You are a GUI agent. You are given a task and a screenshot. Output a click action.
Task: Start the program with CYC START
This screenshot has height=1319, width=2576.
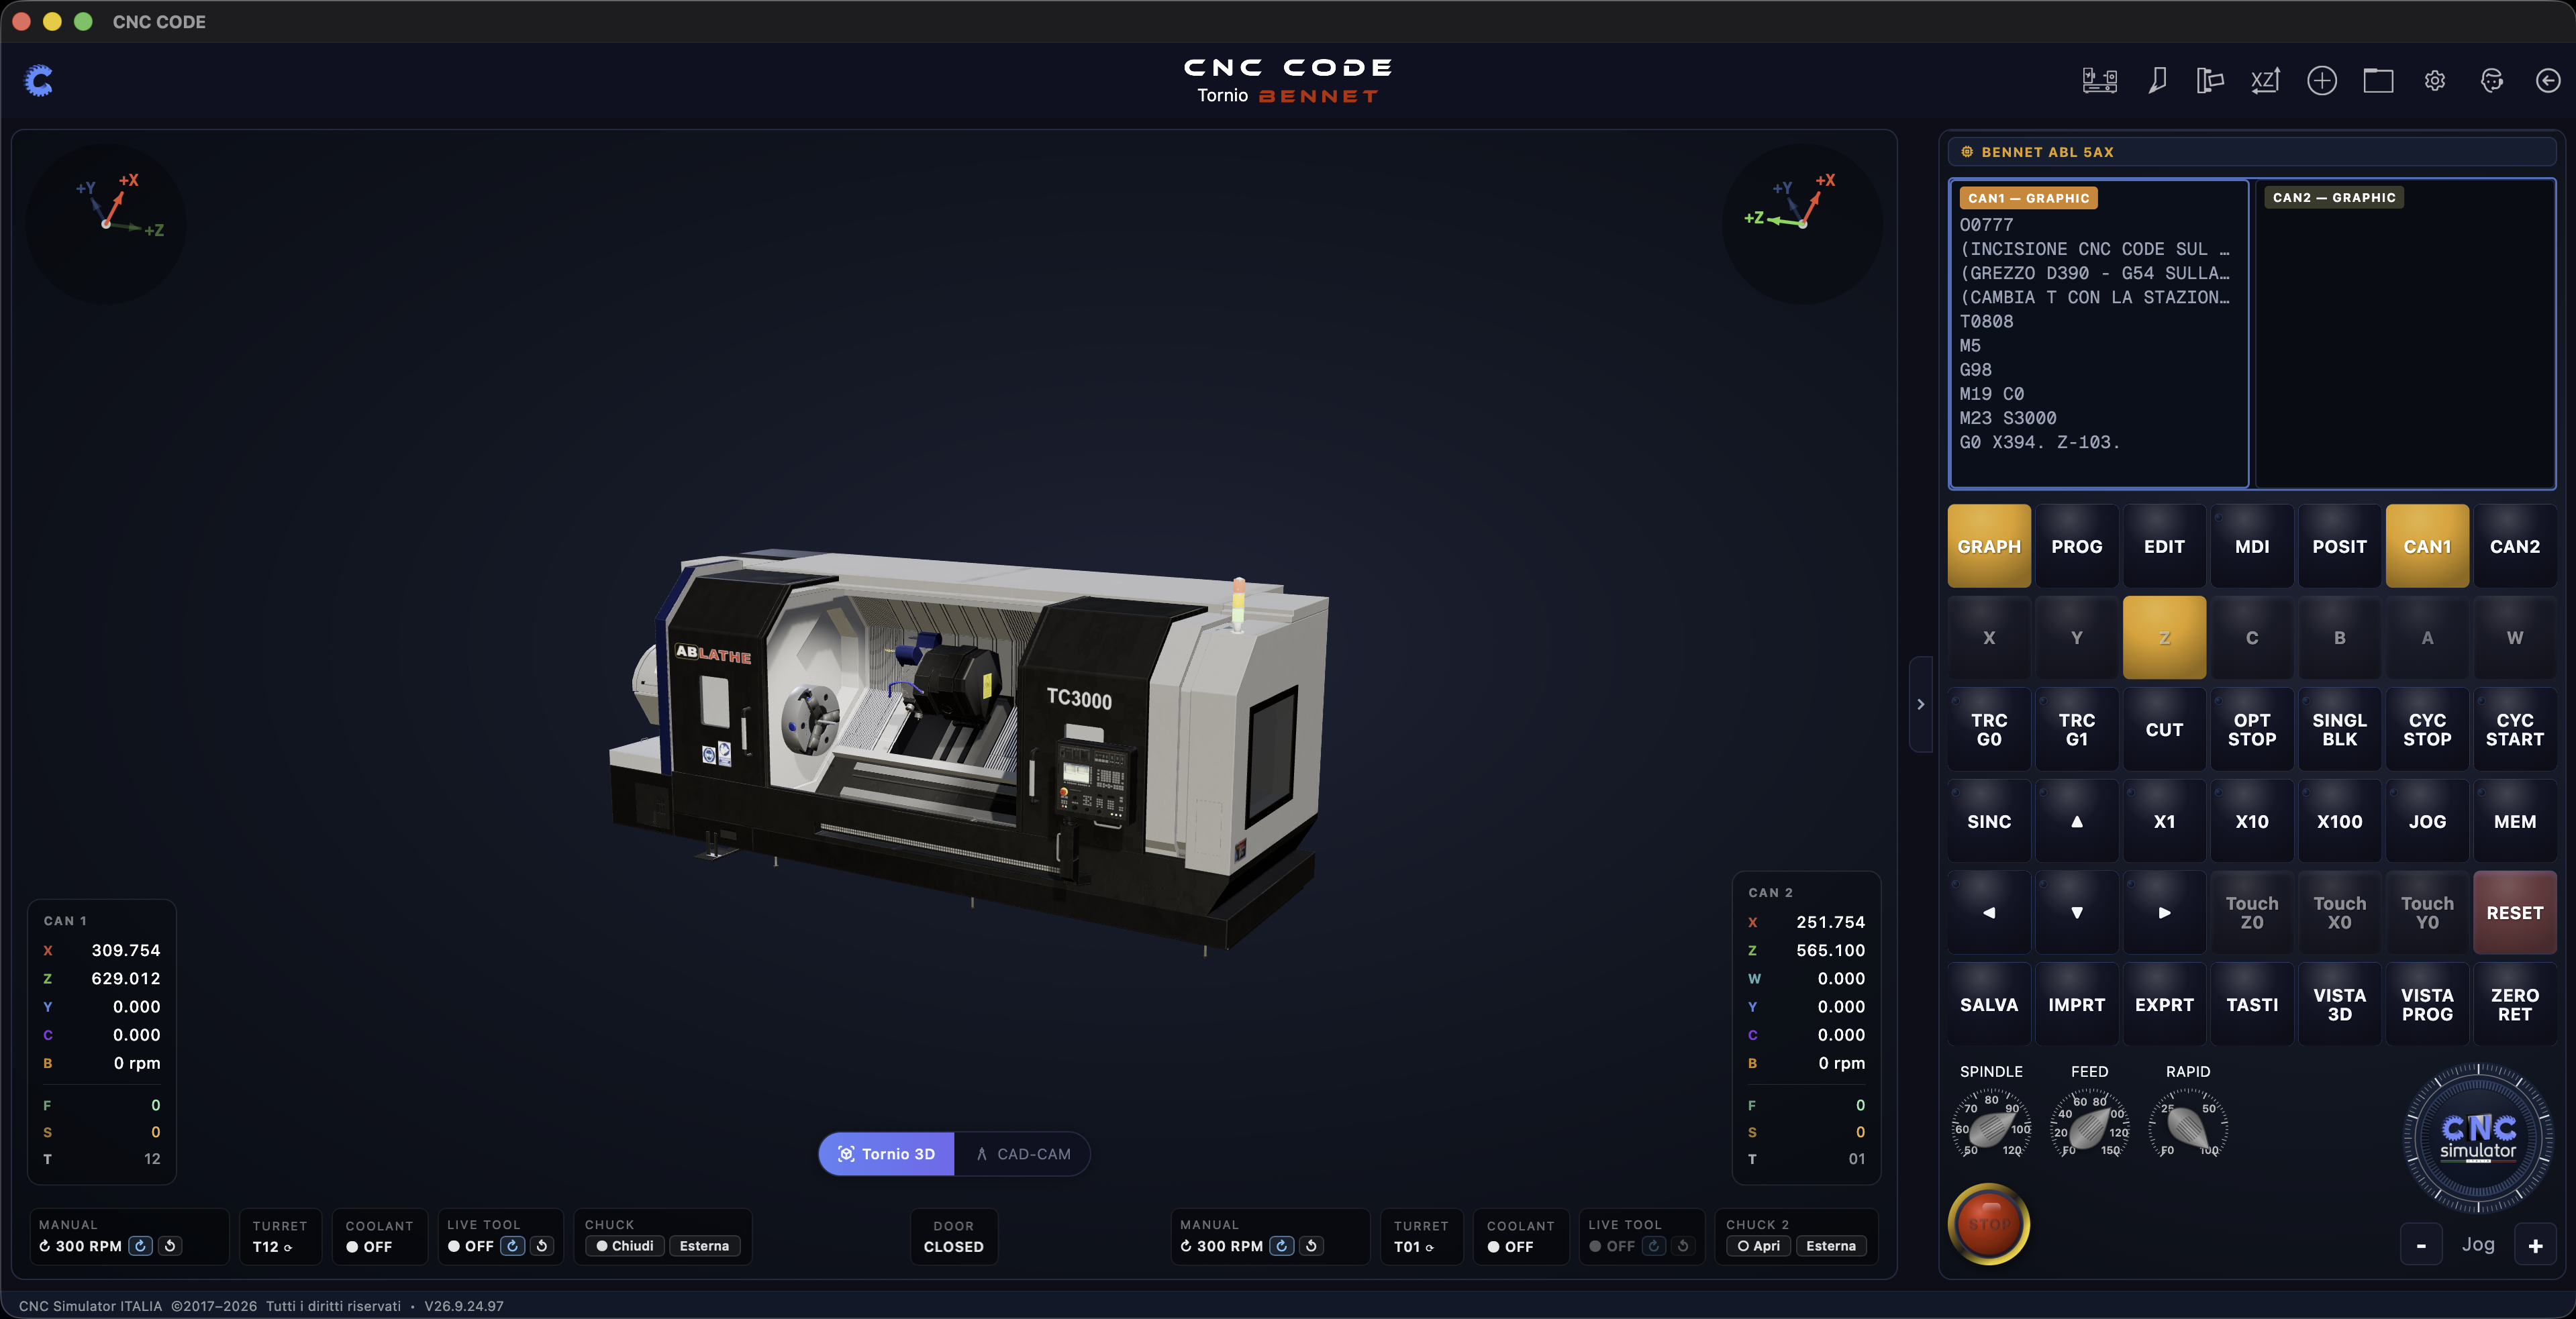(x=2515, y=729)
